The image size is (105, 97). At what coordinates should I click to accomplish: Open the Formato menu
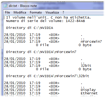click(x=36, y=12)
